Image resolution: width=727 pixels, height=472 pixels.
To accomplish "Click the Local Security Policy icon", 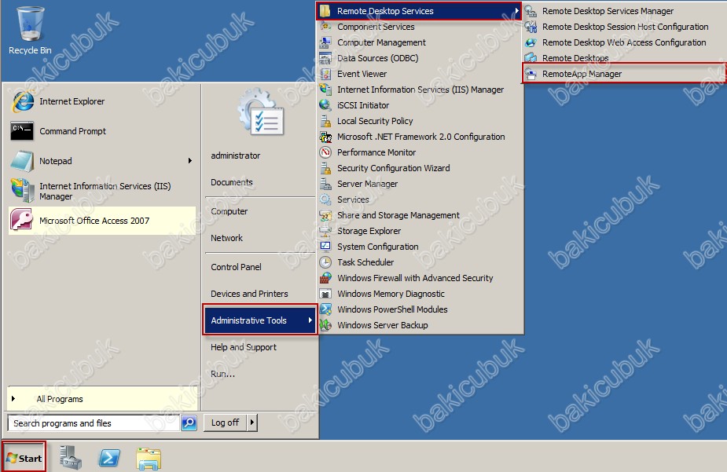I will (x=325, y=121).
